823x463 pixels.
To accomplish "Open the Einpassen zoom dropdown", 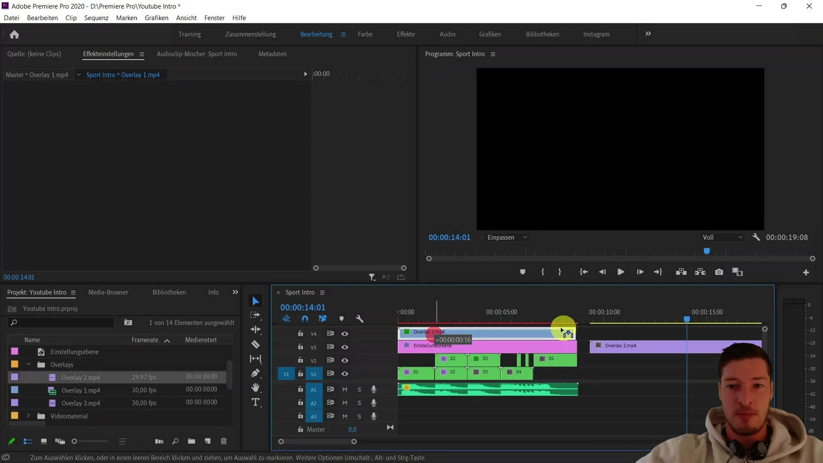I will pos(507,237).
